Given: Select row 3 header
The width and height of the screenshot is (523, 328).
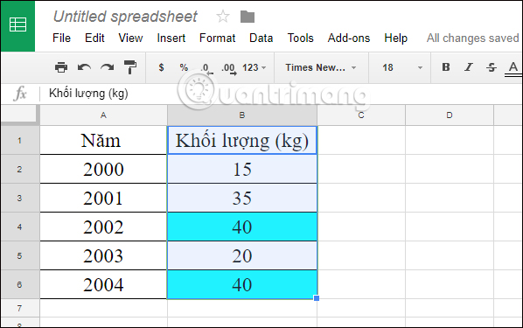Looking at the screenshot, I should coord(20,198).
